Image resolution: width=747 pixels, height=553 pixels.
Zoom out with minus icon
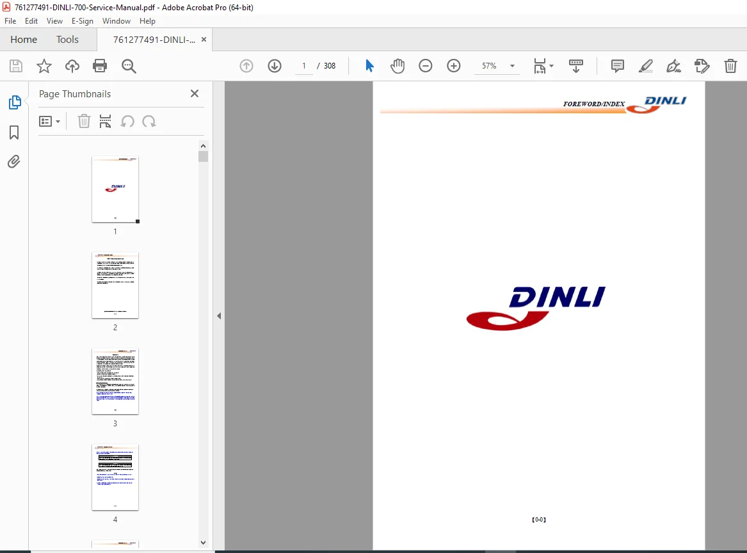click(x=426, y=66)
